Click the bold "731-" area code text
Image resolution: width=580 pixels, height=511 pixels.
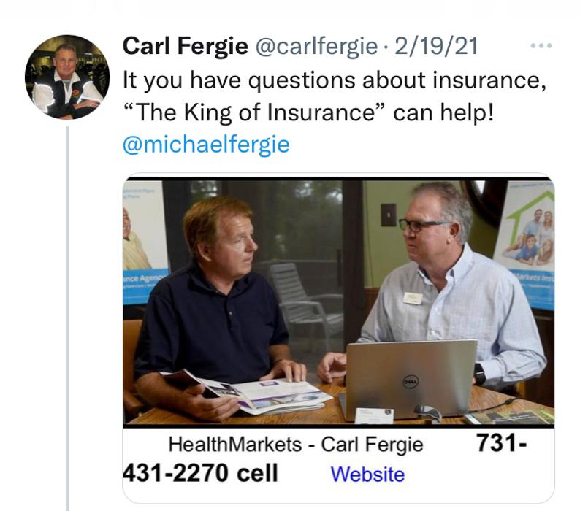500,443
